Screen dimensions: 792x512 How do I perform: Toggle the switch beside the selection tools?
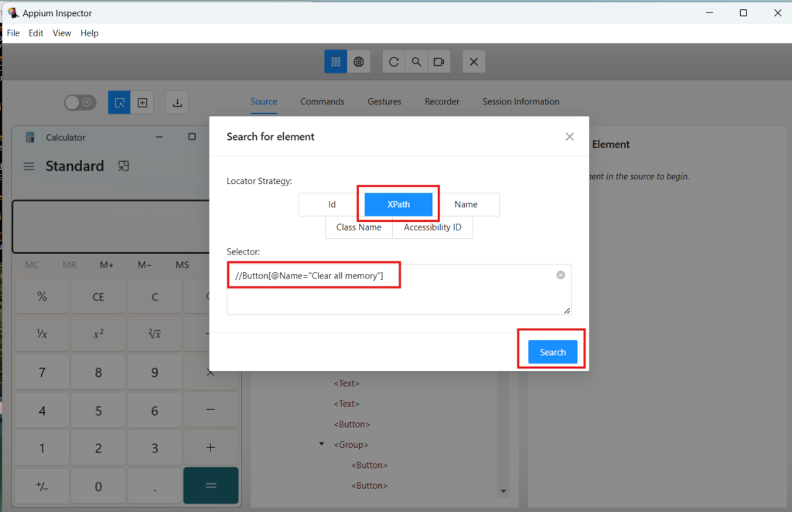[80, 101]
